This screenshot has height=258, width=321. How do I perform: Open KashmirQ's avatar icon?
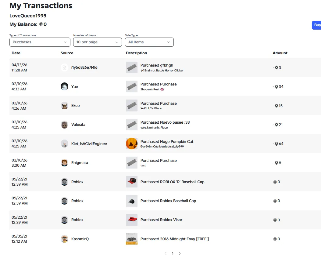65,239
